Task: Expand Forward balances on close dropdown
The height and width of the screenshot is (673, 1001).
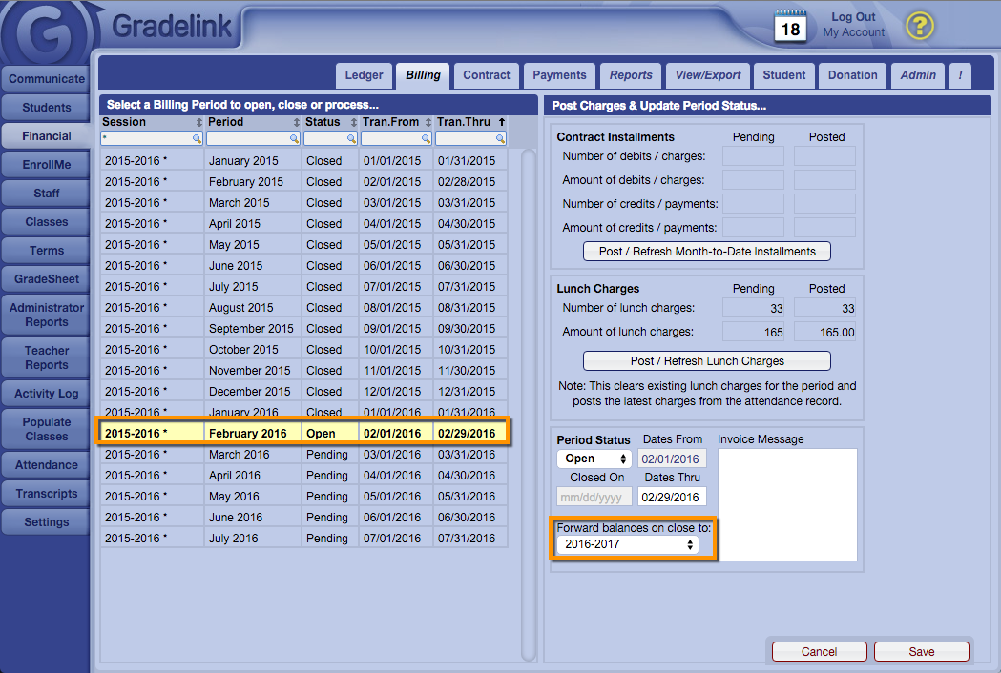Action: (x=626, y=544)
